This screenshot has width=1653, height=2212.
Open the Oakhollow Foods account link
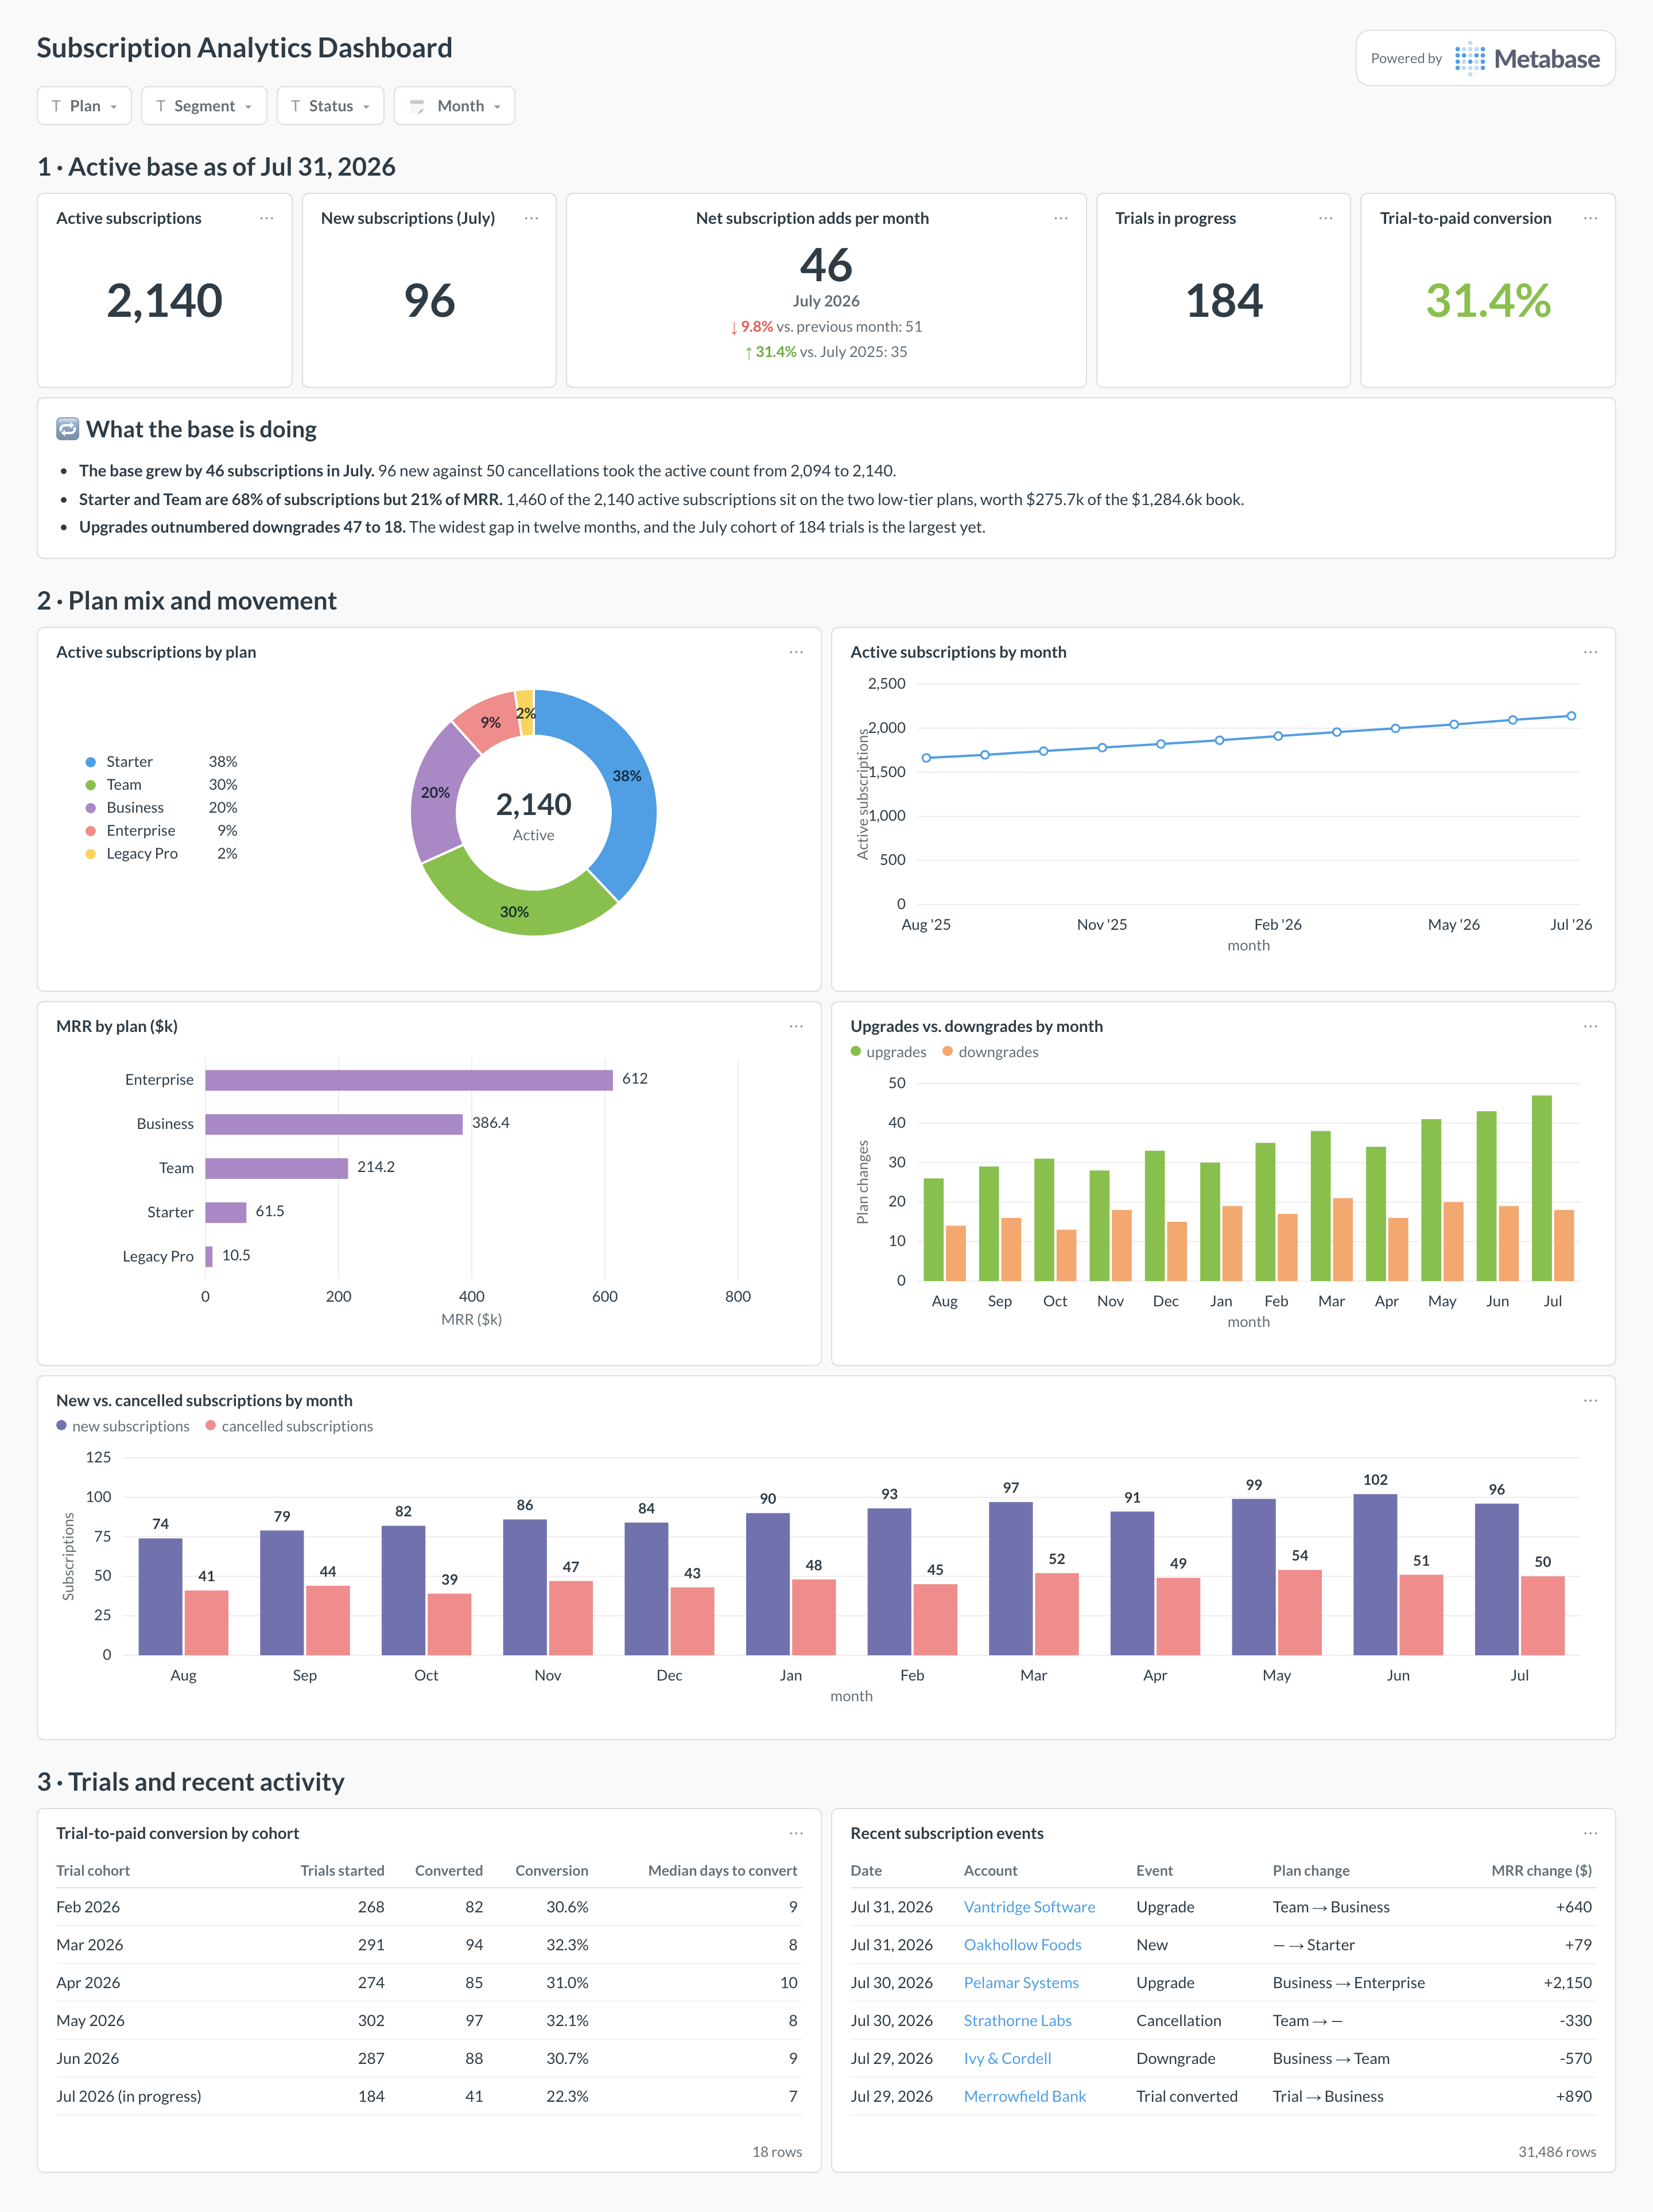[x=1022, y=1945]
